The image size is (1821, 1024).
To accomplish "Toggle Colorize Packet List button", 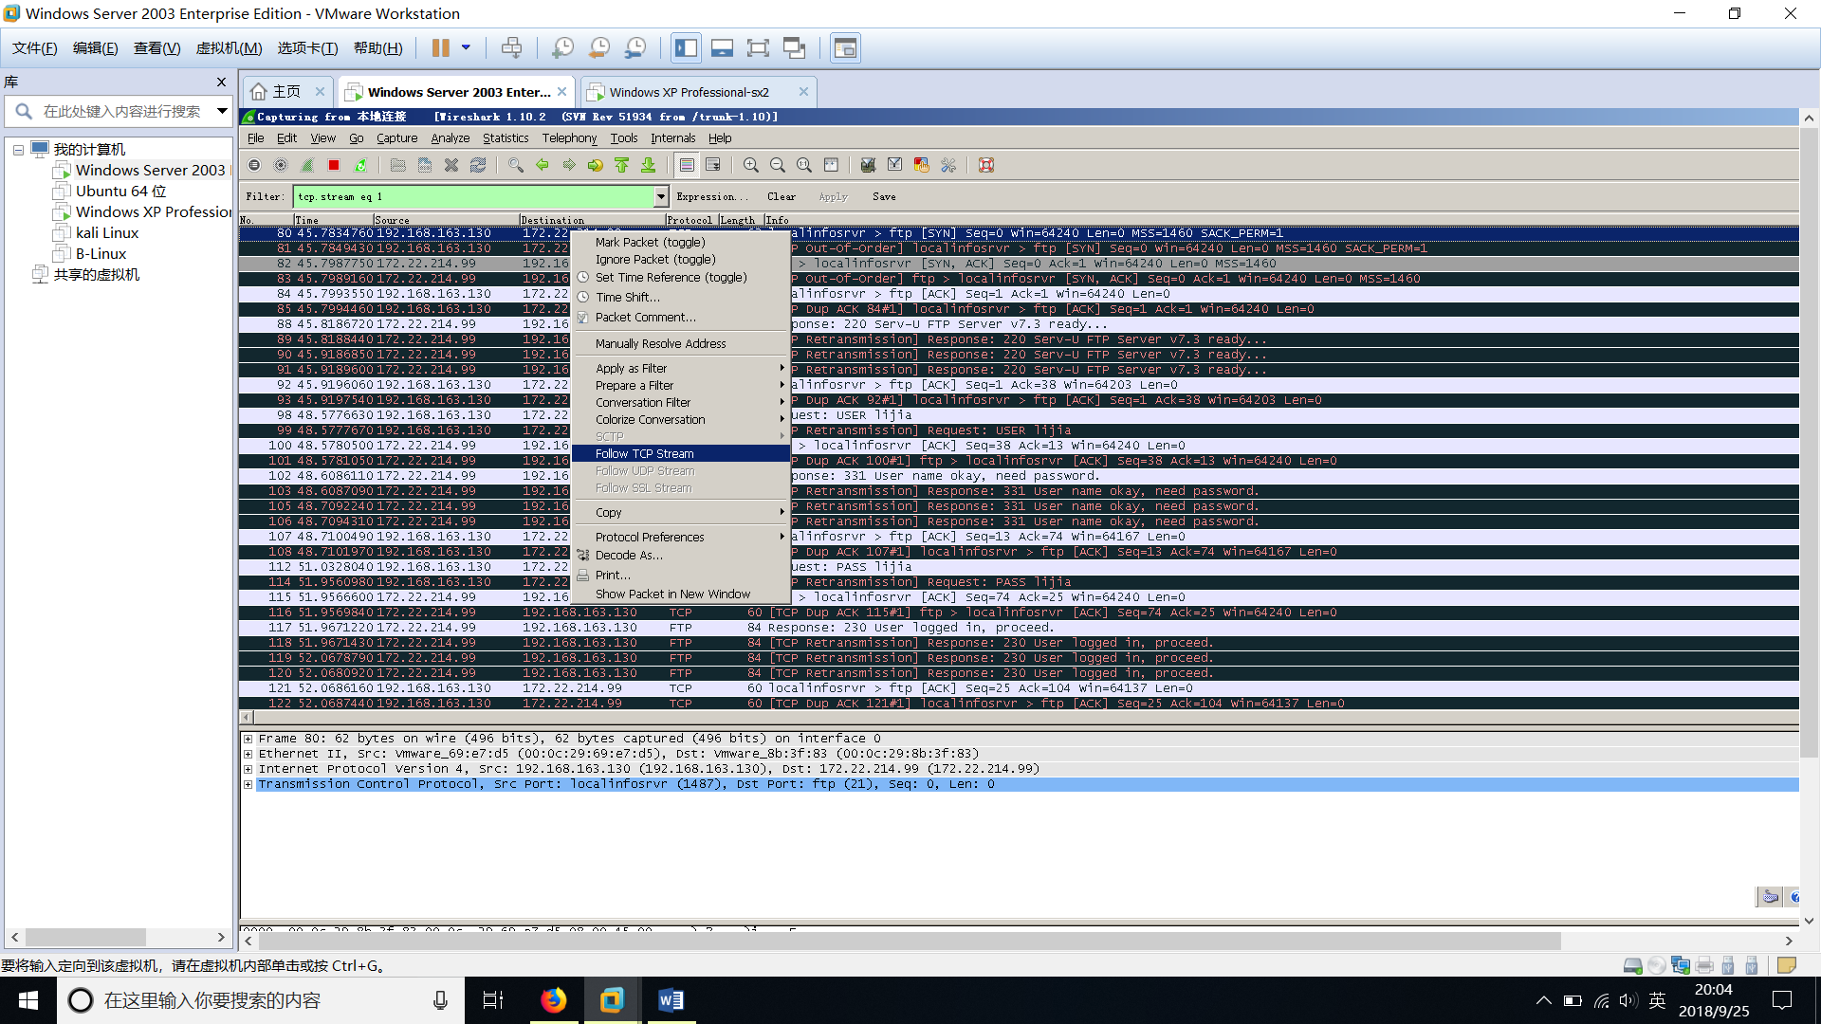I will (687, 165).
